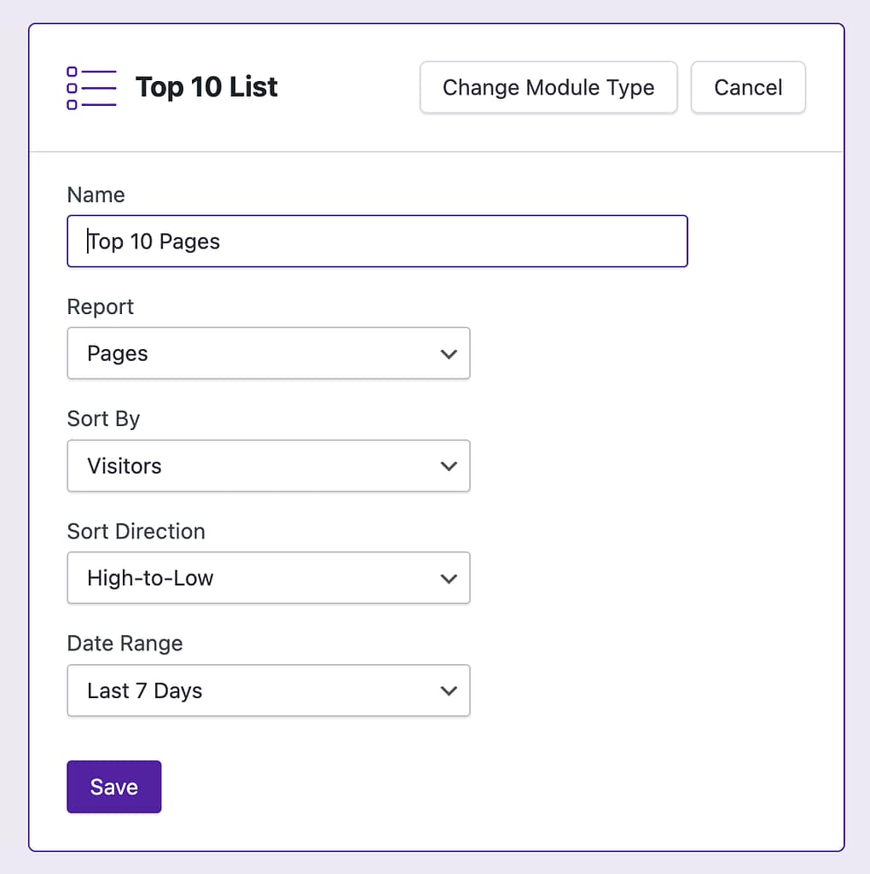Click the chevron arrow on Date Range dropdown
Image resolution: width=870 pixels, height=874 pixels.
click(x=449, y=691)
